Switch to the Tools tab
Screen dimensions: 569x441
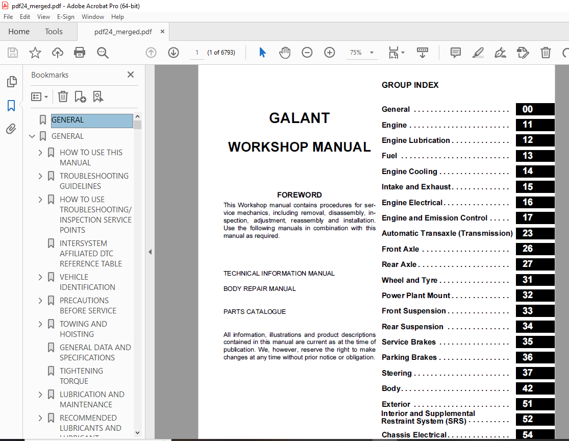pos(54,32)
